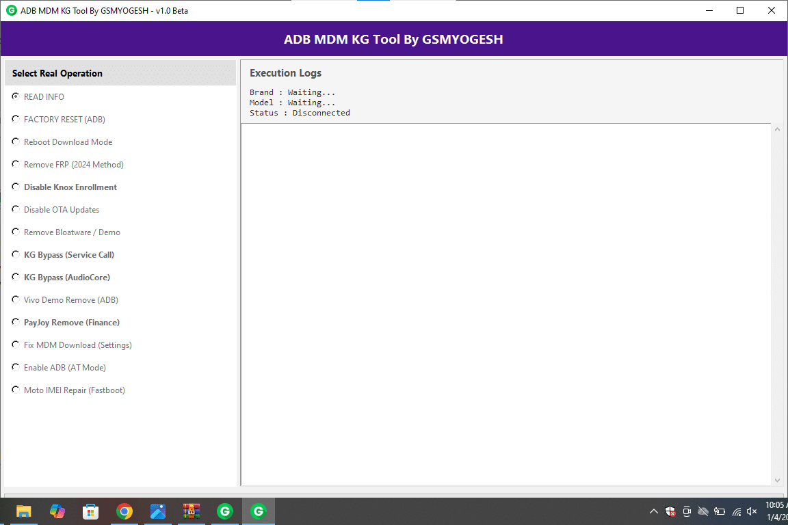Open WinRAR from the taskbar

(x=191, y=511)
